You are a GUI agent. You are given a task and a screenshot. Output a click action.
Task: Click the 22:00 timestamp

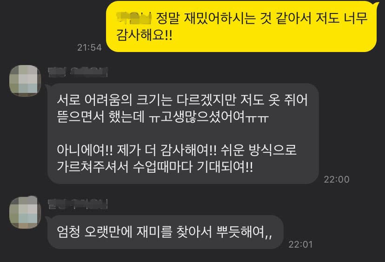(336, 179)
